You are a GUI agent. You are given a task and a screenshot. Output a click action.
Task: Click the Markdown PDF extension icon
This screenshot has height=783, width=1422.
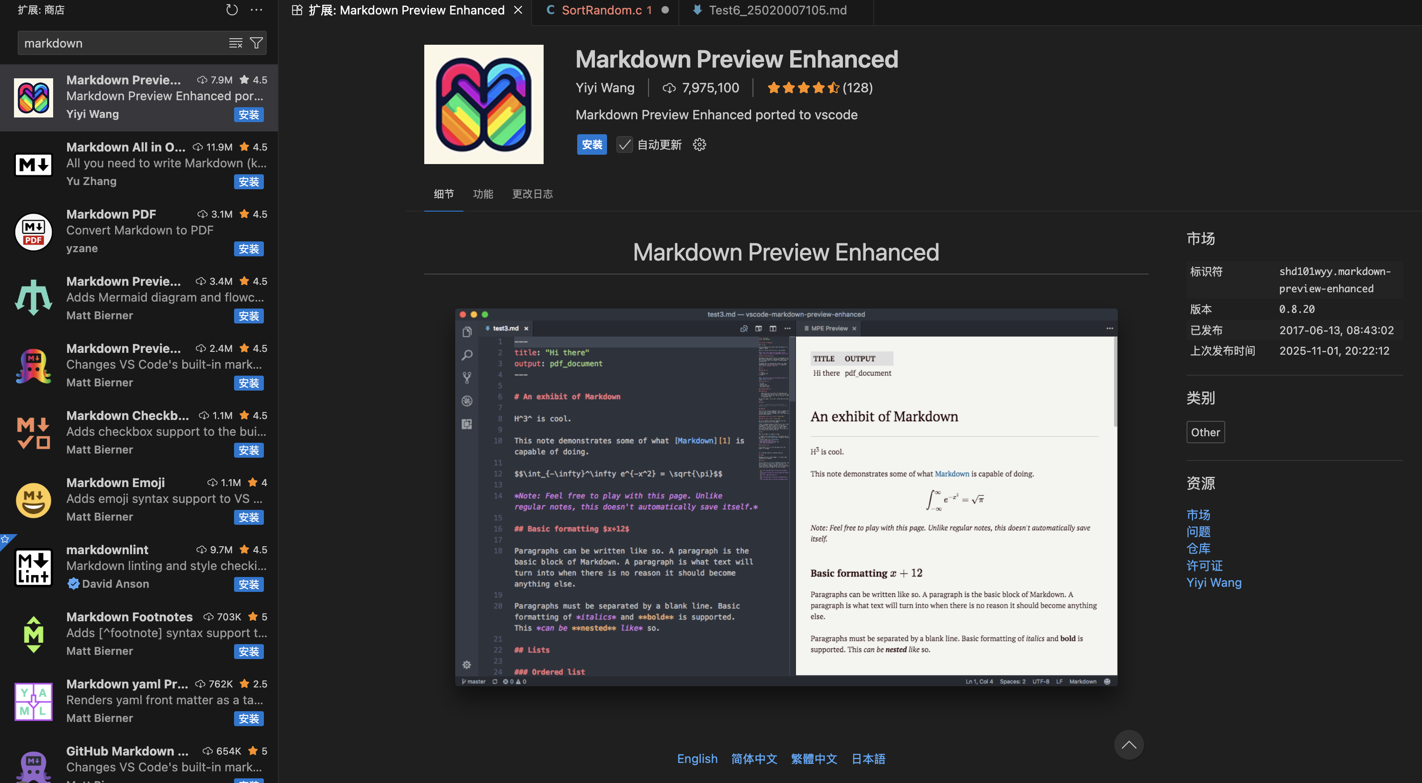[33, 232]
